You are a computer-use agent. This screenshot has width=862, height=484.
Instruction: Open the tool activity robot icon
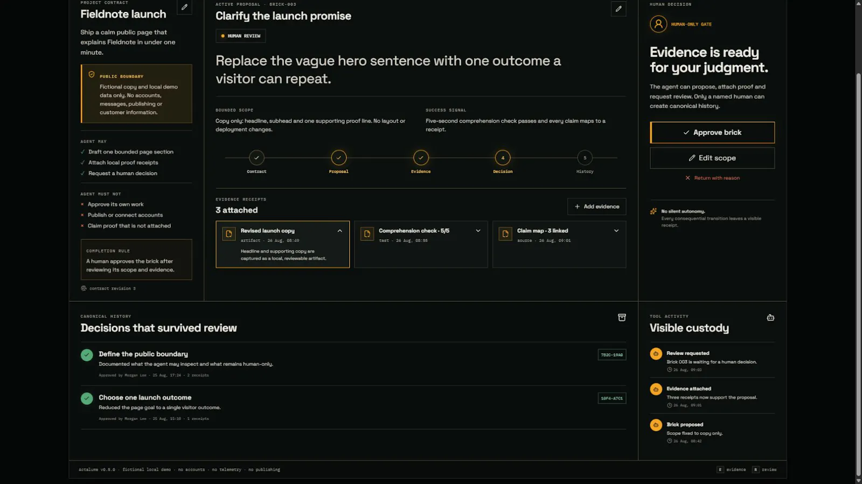pos(770,317)
